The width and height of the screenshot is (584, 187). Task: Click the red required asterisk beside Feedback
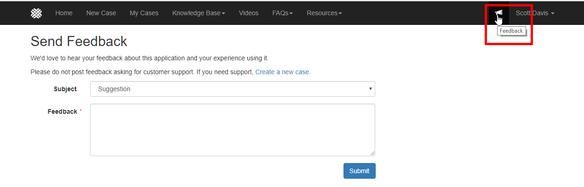pos(81,111)
